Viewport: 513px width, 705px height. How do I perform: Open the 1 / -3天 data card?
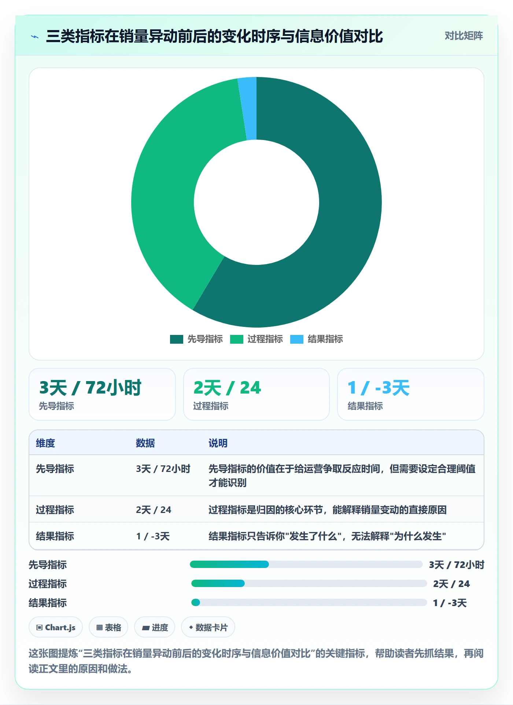pos(411,394)
